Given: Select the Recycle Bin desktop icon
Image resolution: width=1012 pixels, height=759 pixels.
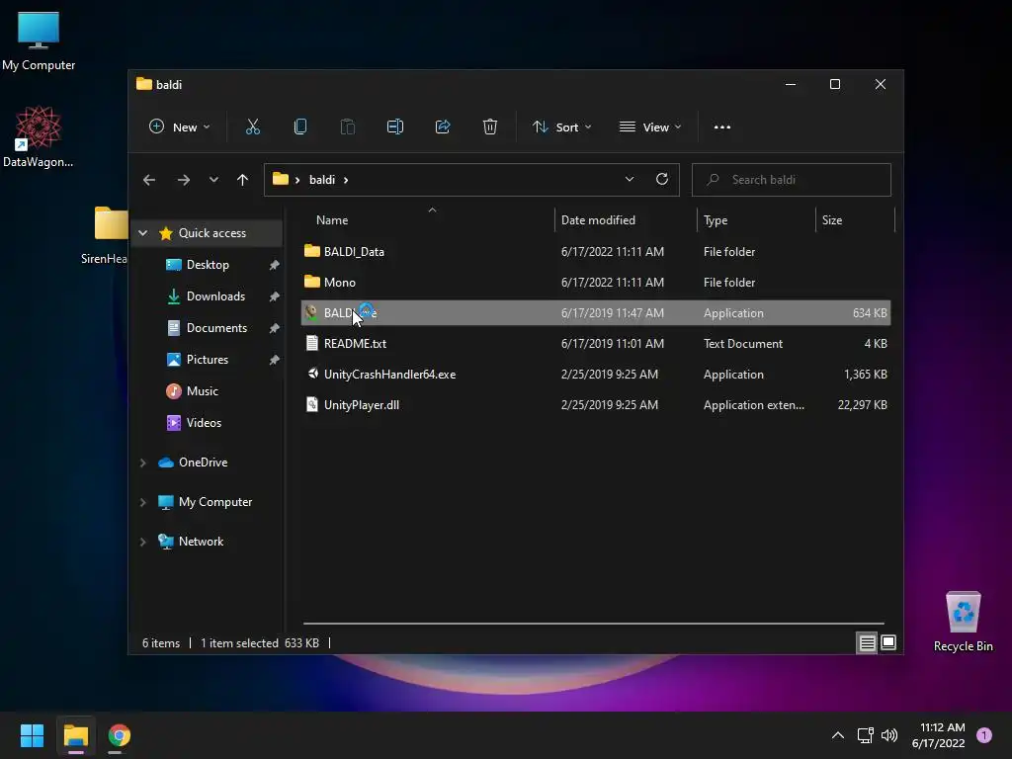Looking at the screenshot, I should [963, 623].
